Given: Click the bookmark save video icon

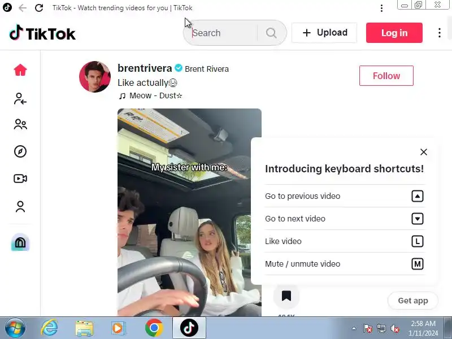Looking at the screenshot, I should point(286,295).
